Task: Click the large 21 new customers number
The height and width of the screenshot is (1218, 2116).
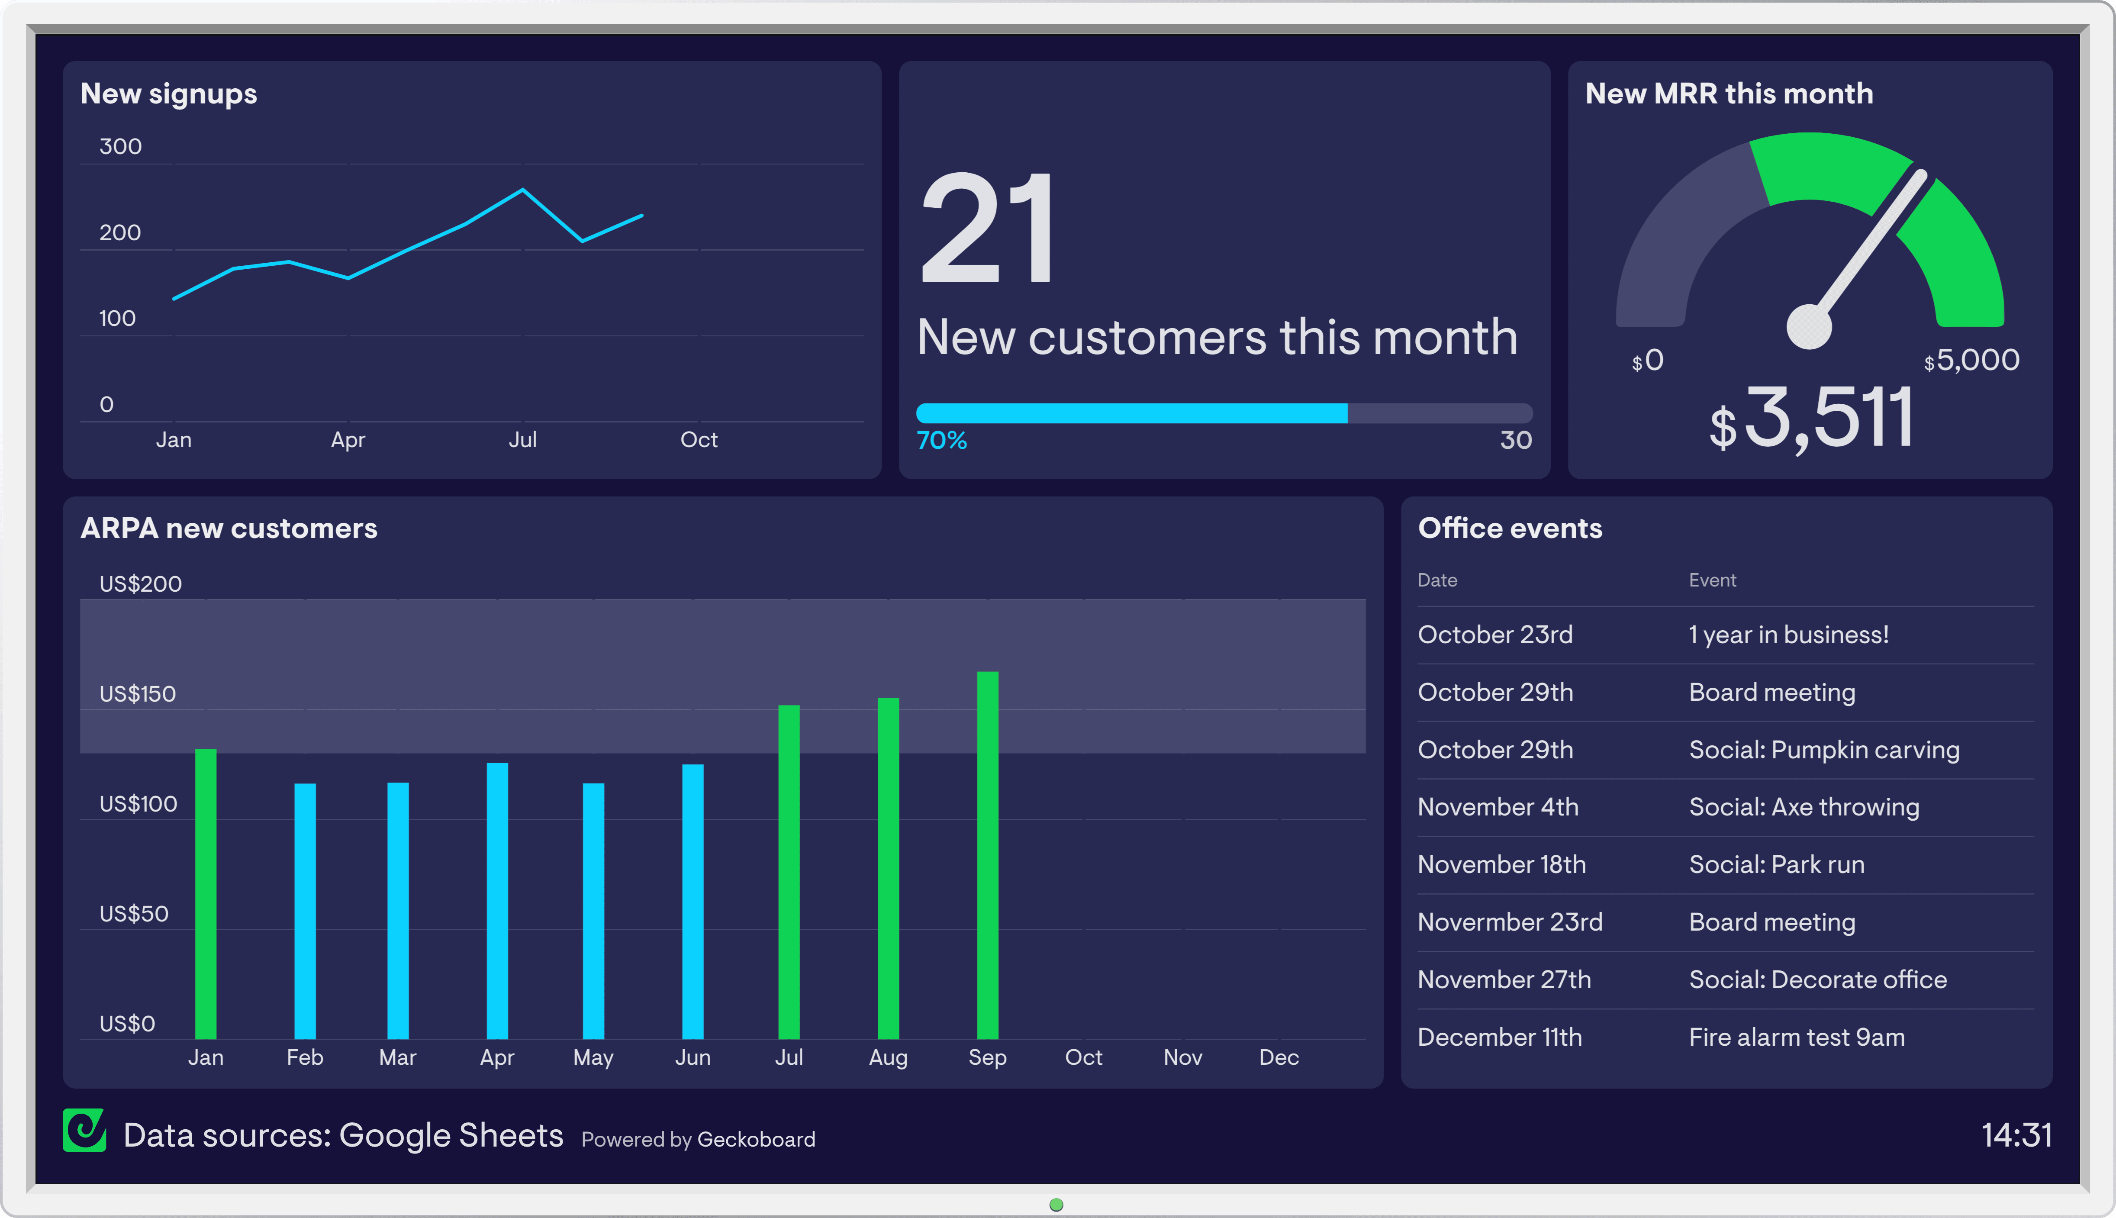Action: 987,228
